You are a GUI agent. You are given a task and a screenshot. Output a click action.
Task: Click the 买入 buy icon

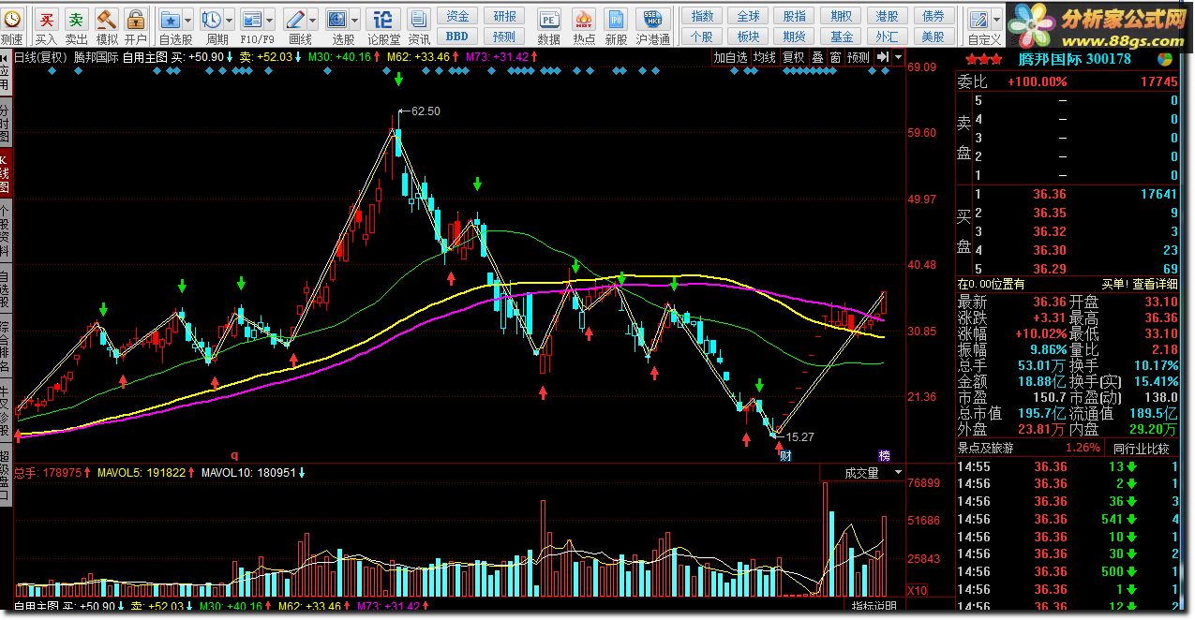pos(46,19)
